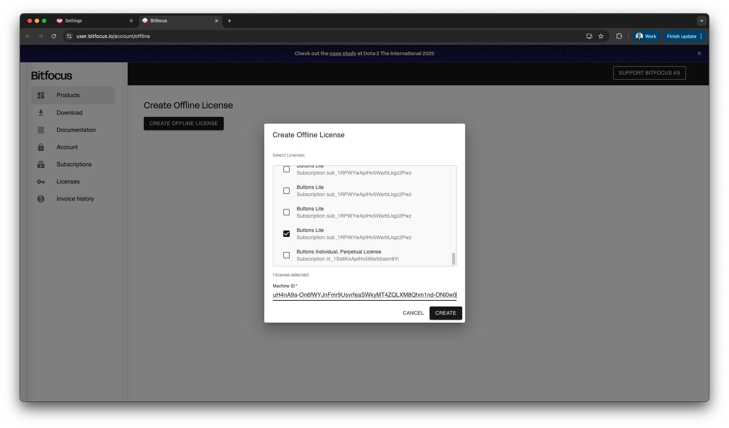Click the Bitfocus logo
729x428 pixels.
tap(52, 75)
